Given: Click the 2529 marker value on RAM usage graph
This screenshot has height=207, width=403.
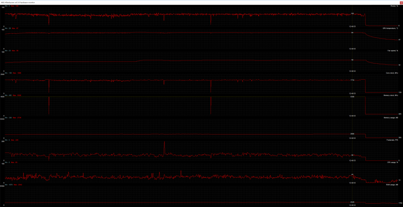Looking at the screenshot, I should pos(352,202).
